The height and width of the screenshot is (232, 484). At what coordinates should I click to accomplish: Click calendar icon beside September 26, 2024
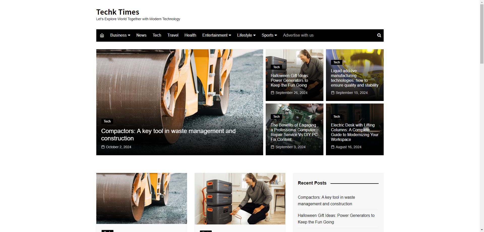coord(272,93)
